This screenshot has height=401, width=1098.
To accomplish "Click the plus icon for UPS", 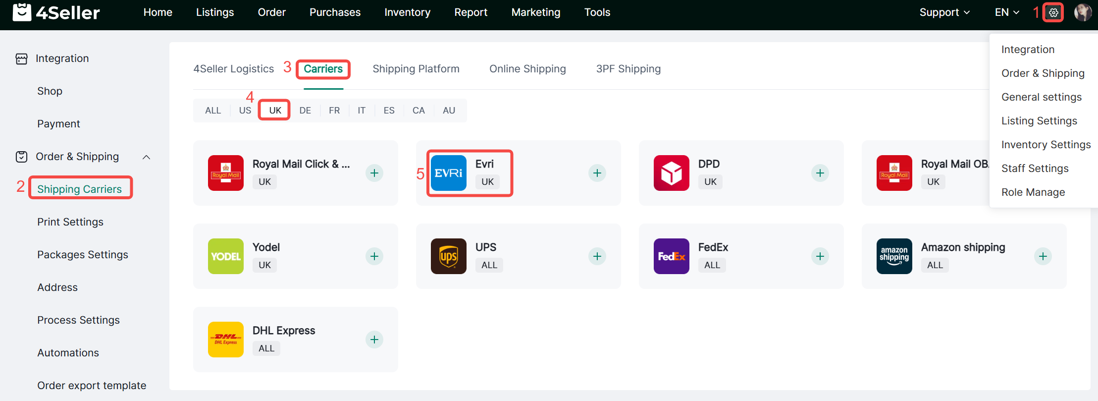I will click(x=597, y=256).
